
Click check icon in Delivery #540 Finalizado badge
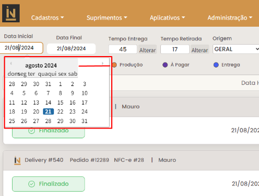click(32, 184)
